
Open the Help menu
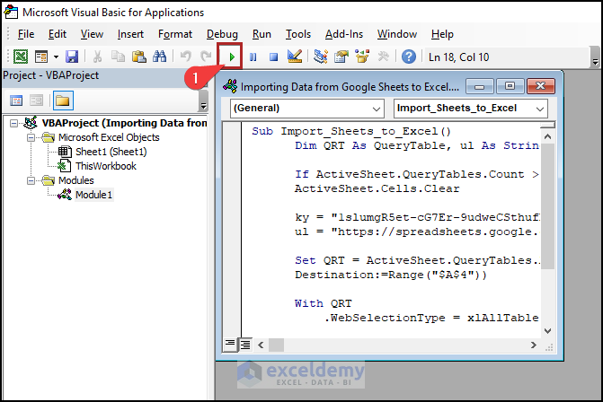click(442, 34)
